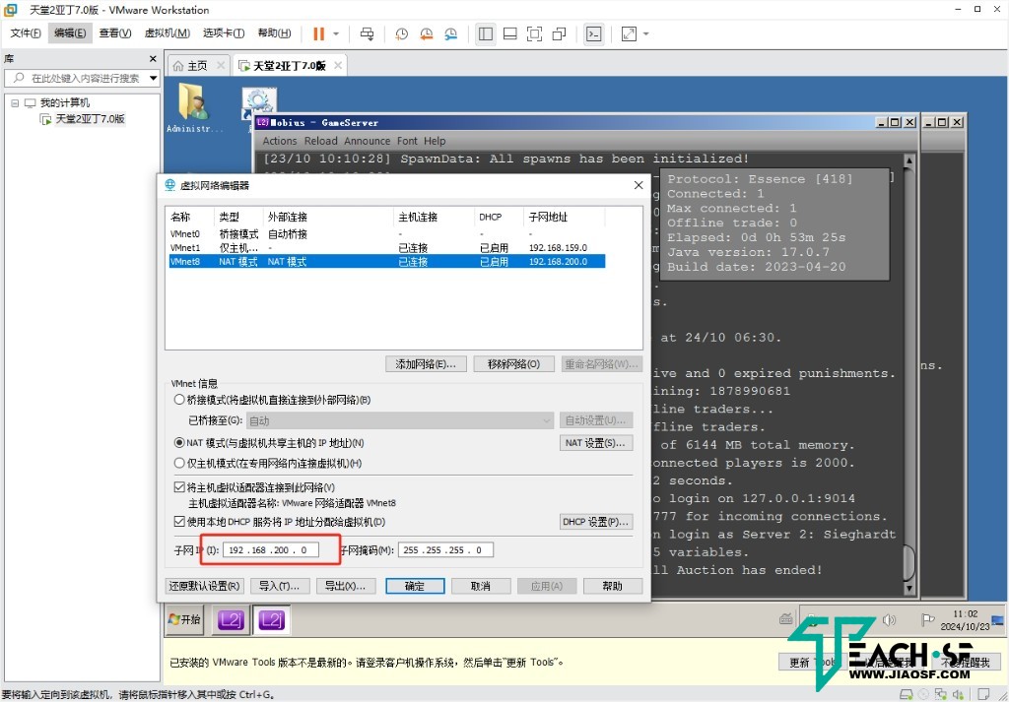Revert the VM to its last snapshot
Viewport: 1009px width, 702px height.
[x=426, y=34]
